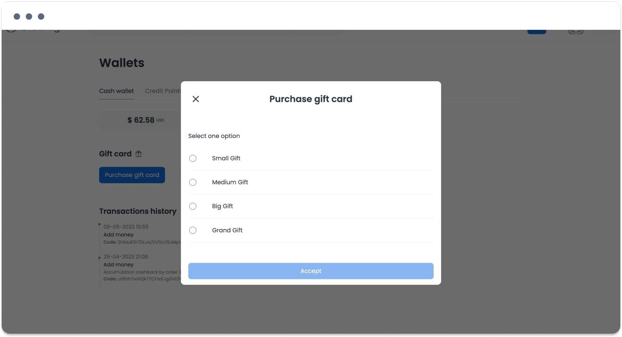Click the Purchase gift card button
Image resolution: width=622 pixels, height=337 pixels.
[132, 175]
